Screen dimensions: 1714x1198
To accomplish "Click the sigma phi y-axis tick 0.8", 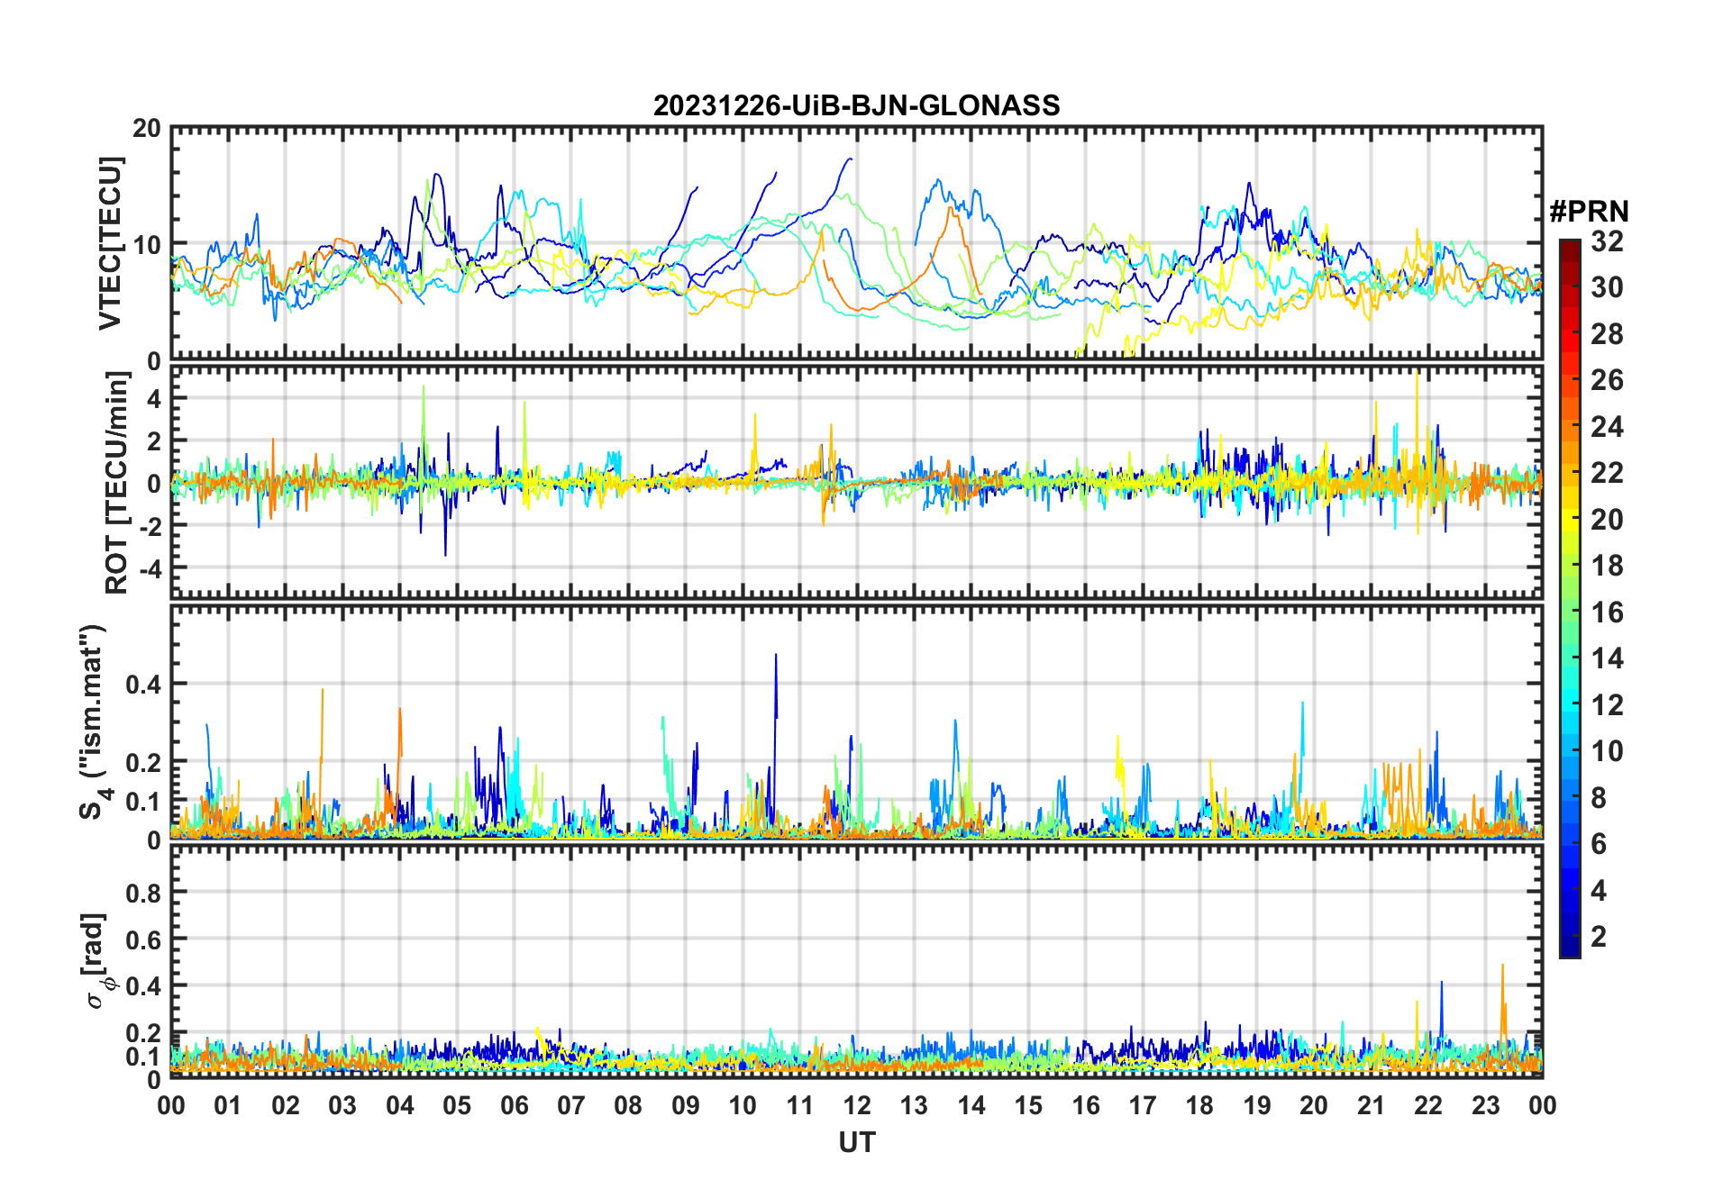I will click(x=144, y=894).
